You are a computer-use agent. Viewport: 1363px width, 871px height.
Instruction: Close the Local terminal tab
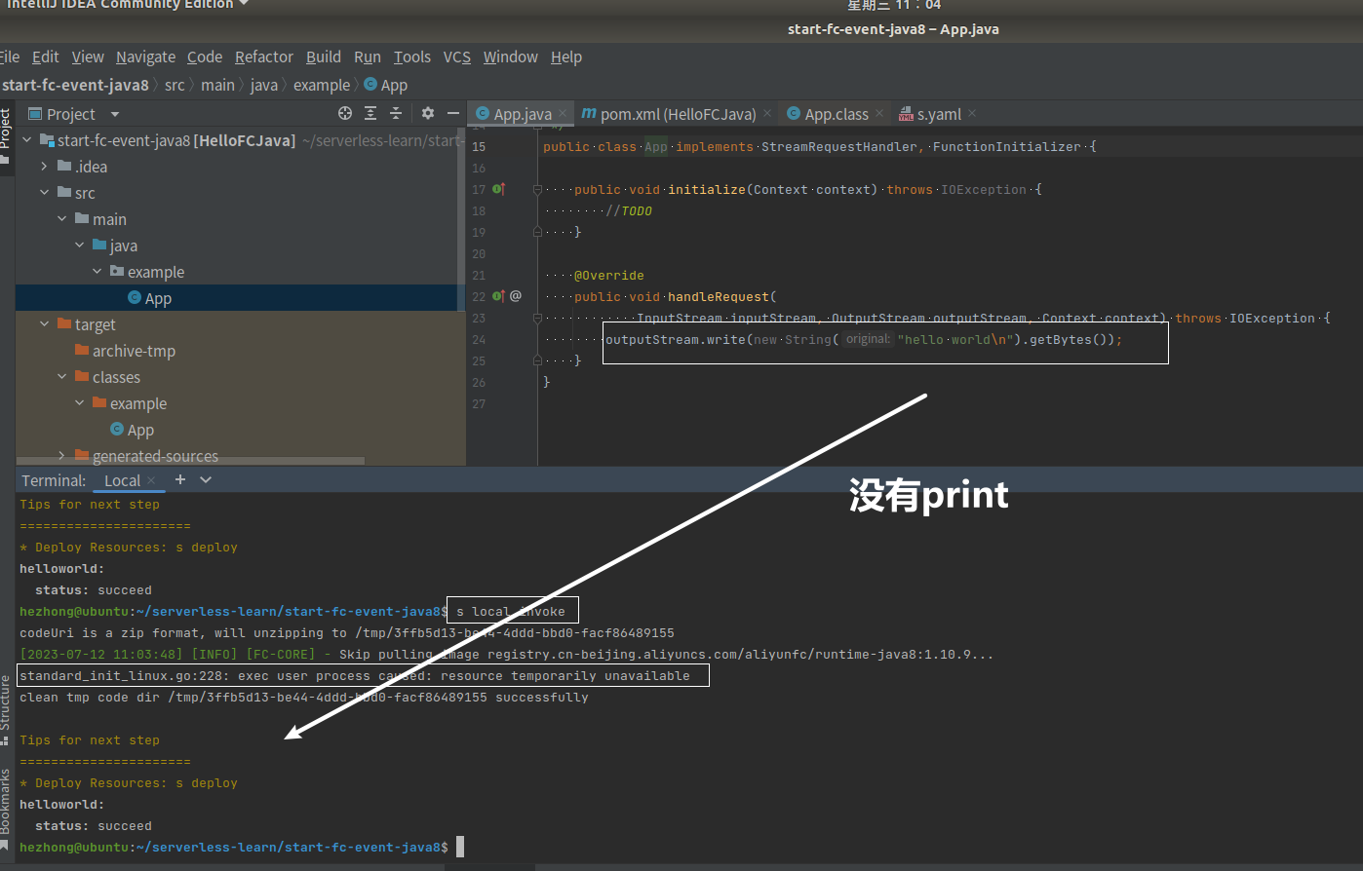click(x=152, y=480)
